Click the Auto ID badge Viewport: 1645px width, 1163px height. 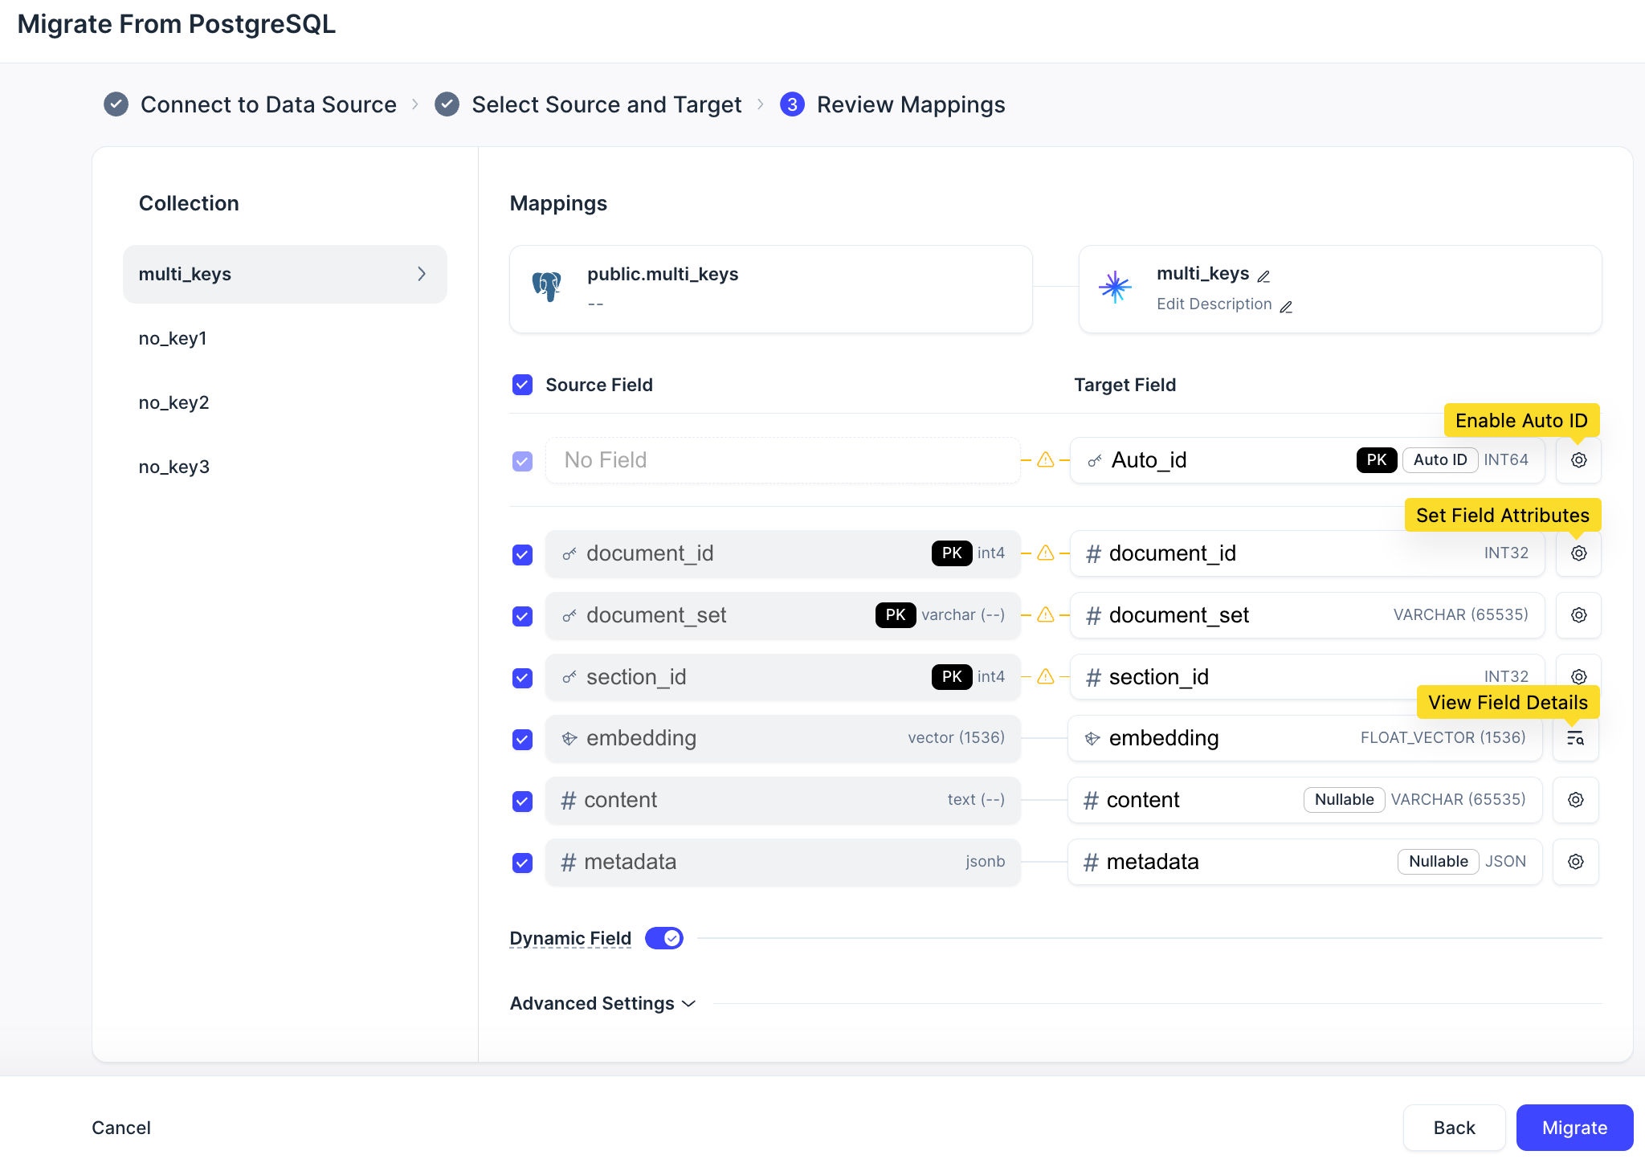point(1440,460)
